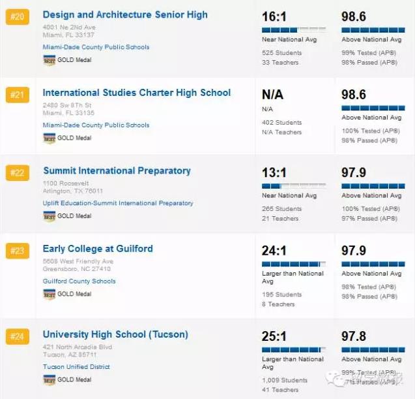Click the 97.8 college readiness bar
415x399 pixels.
pos(373,350)
